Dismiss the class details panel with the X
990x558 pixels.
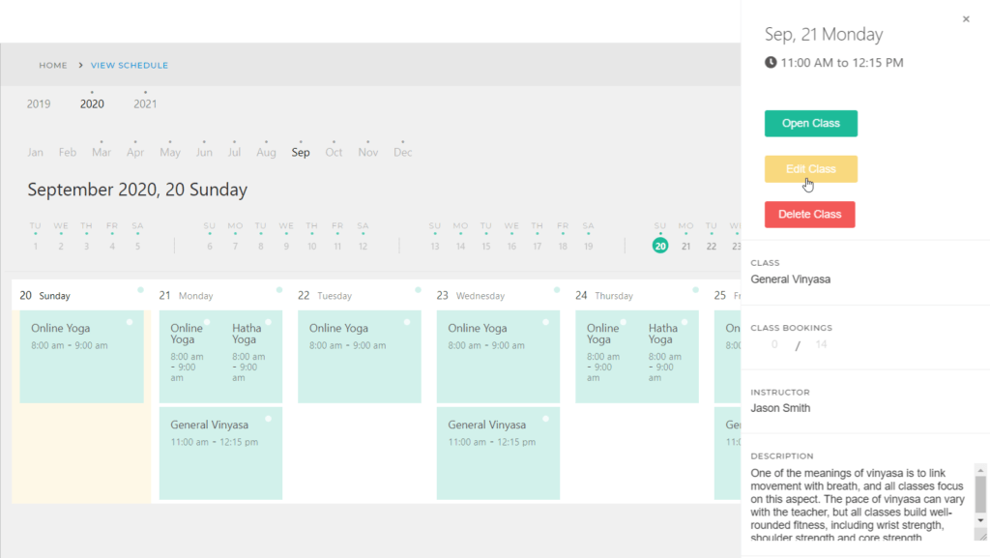966,18
